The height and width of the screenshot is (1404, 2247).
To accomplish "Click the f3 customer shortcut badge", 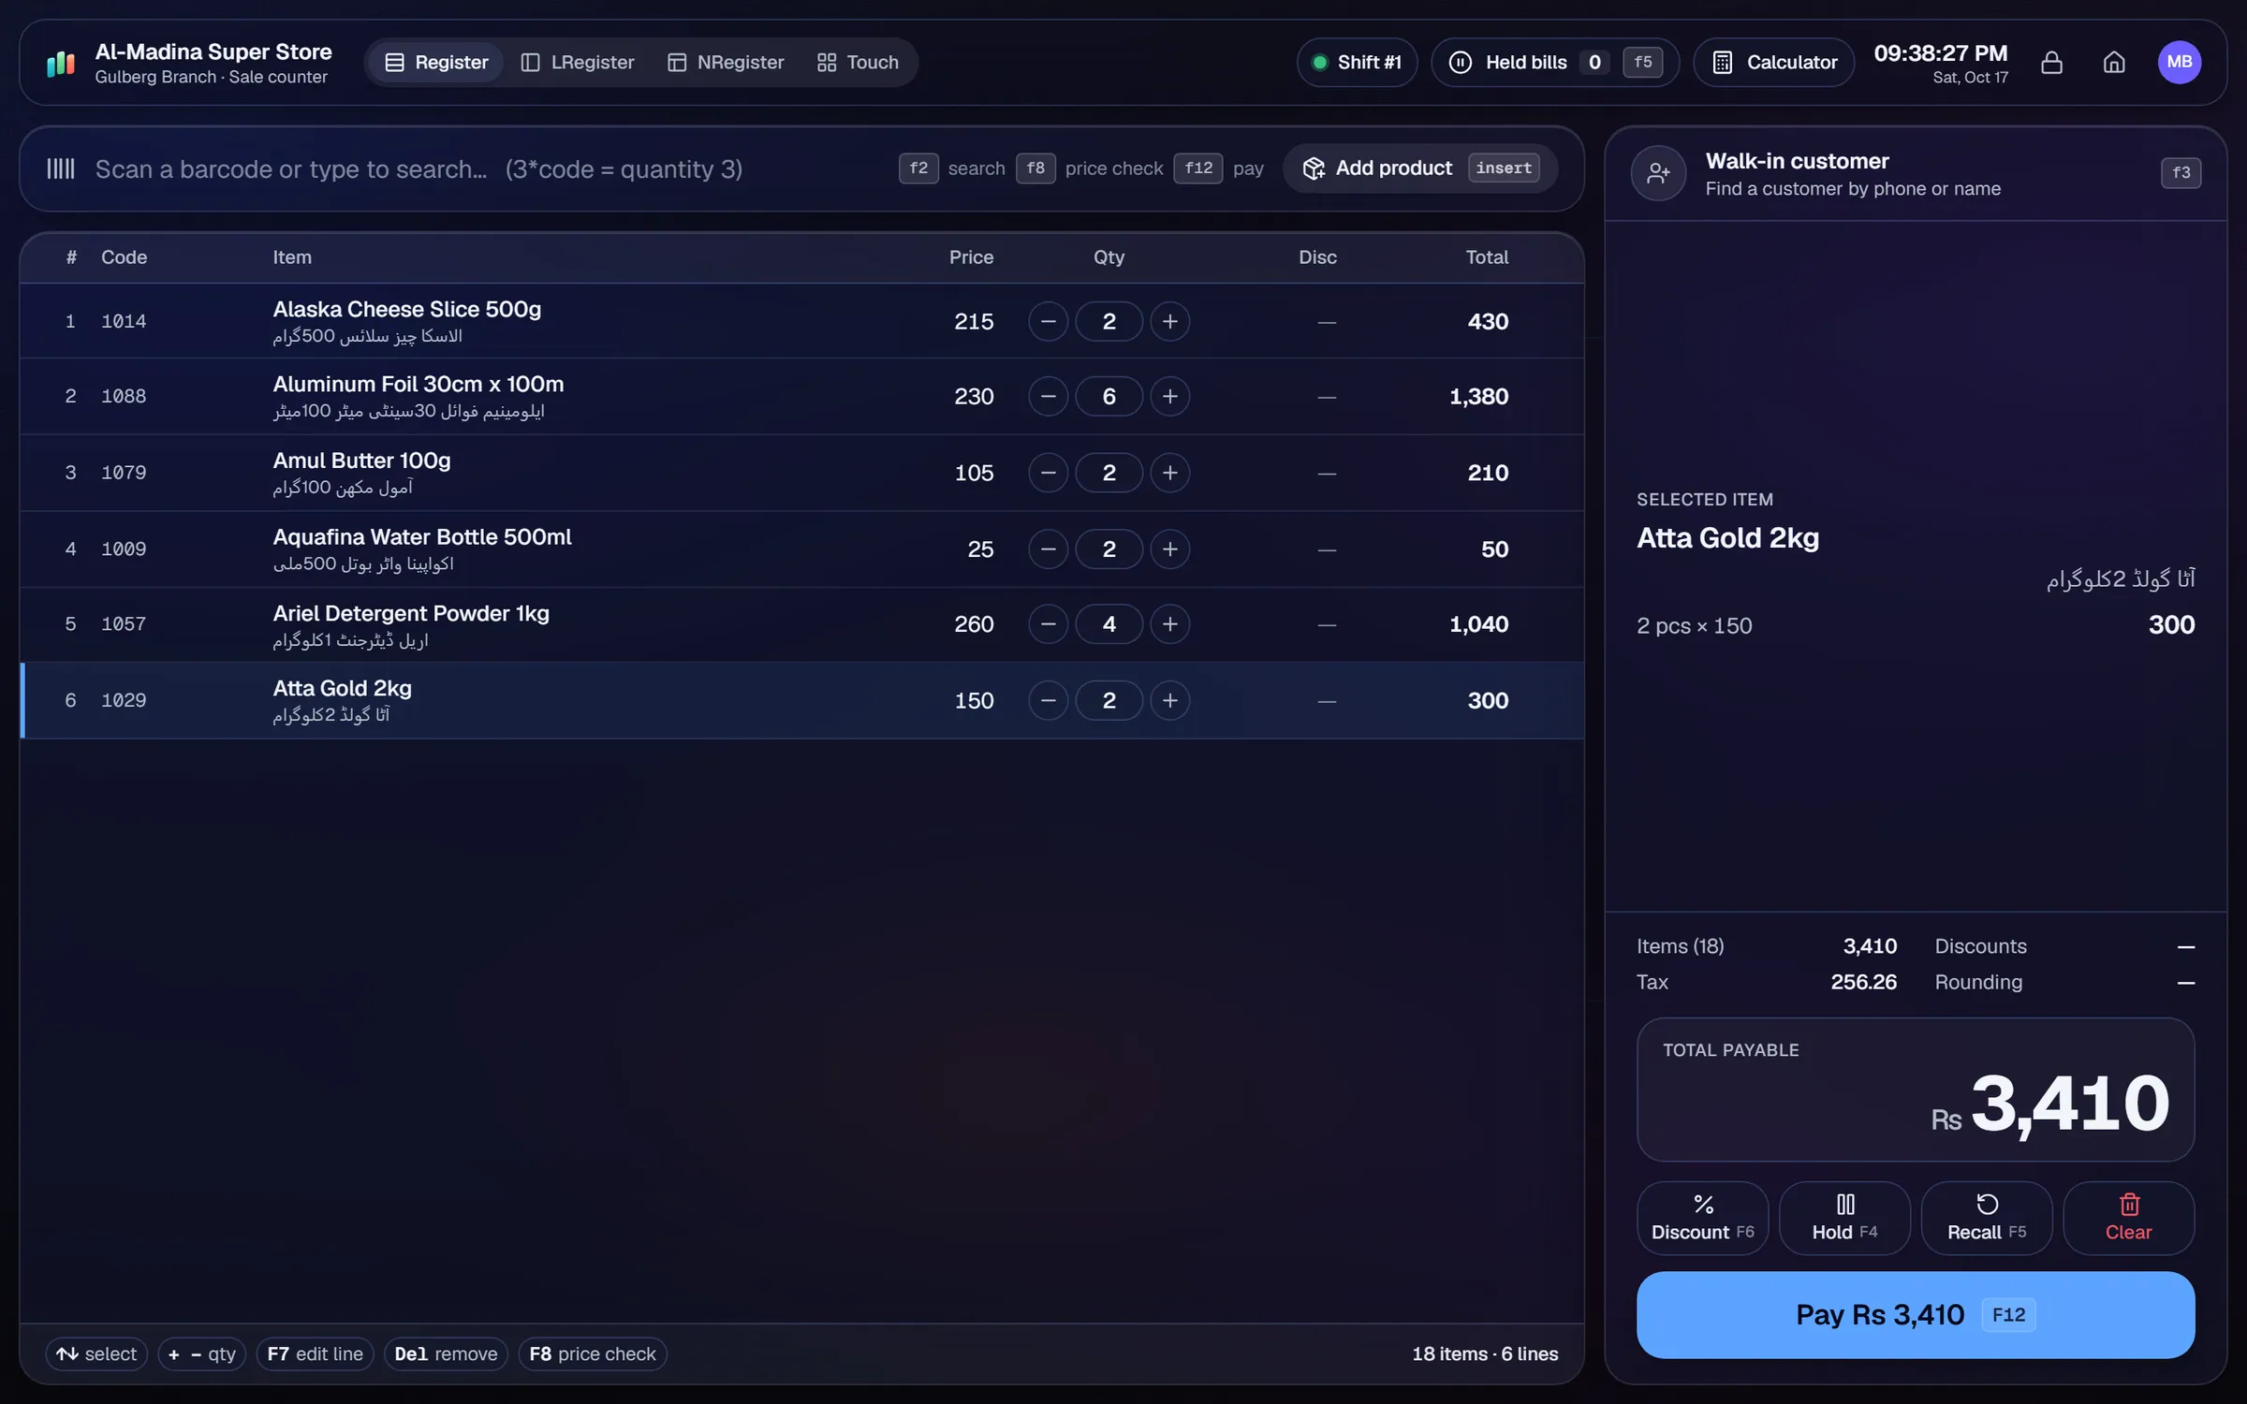I will [x=2181, y=173].
